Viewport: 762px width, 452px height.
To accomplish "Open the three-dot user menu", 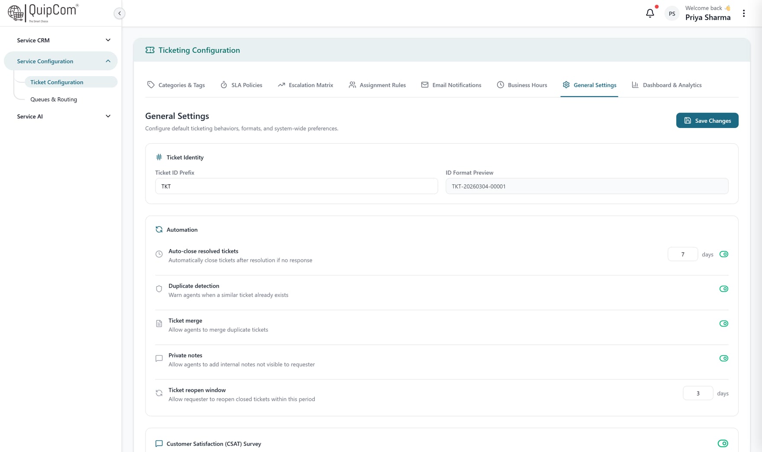I will (744, 13).
